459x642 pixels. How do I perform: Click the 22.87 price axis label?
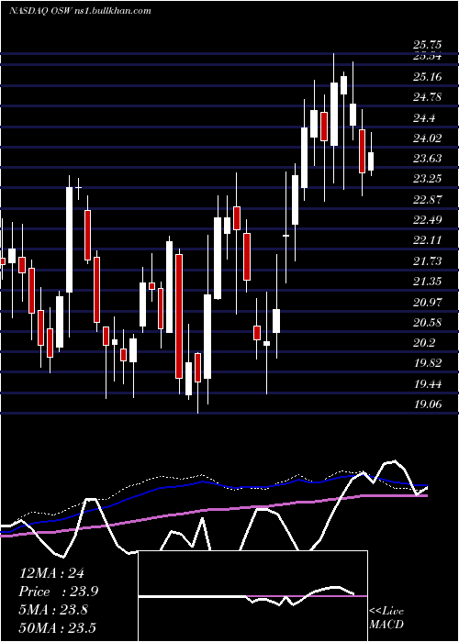tap(428, 200)
